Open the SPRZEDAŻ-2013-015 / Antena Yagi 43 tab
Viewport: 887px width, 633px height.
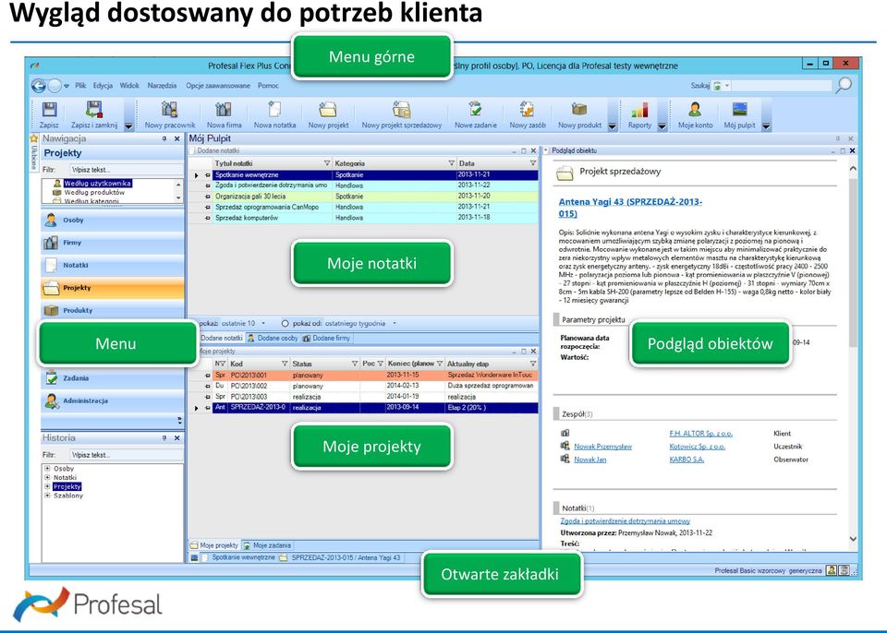pos(341,557)
